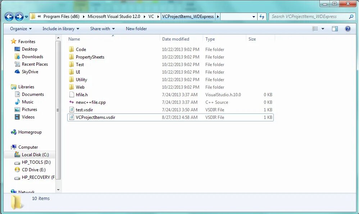The image size is (359, 214).
Task: Open recent pages dropdown beside Forward arrow
Action: point(26,17)
